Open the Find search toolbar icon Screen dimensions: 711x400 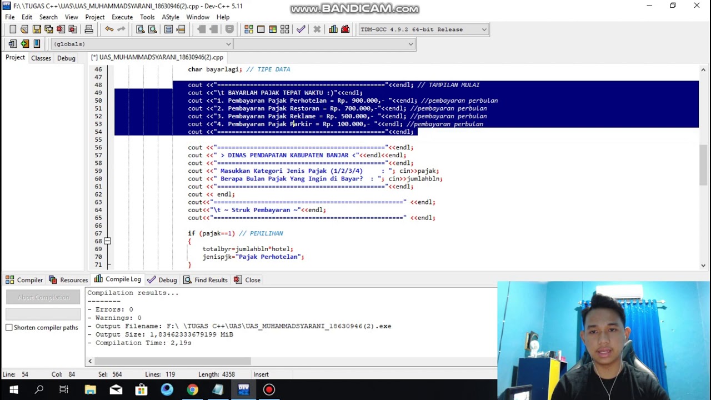(141, 29)
